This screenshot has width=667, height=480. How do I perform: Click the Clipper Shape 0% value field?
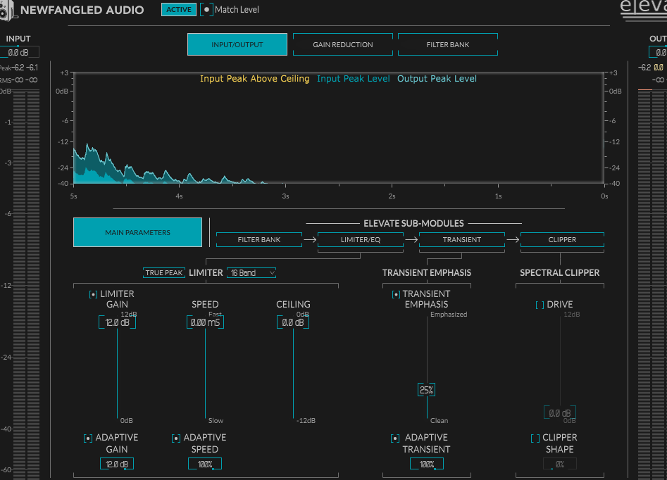click(x=560, y=464)
